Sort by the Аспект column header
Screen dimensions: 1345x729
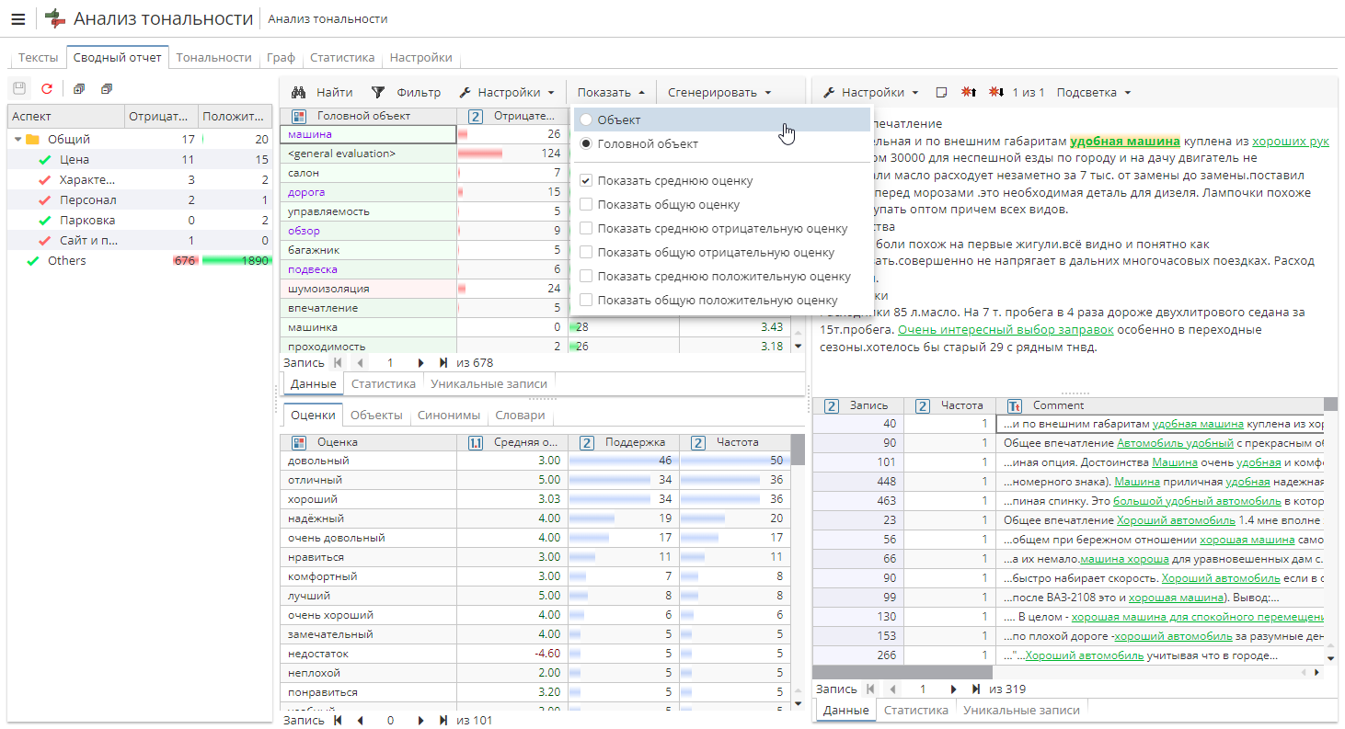pyautogui.click(x=65, y=116)
